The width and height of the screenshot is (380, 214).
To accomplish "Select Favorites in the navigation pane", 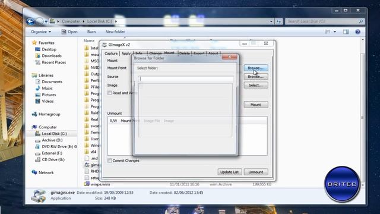I will point(46,43).
